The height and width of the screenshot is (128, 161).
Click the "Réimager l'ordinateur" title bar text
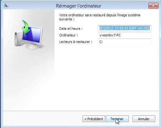pyautogui.click(x=79, y=6)
